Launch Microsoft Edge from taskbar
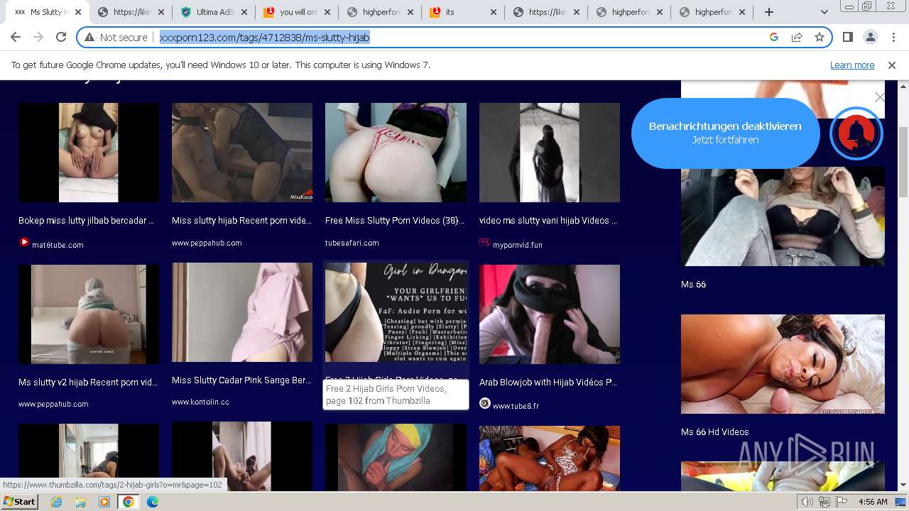 click(x=153, y=502)
